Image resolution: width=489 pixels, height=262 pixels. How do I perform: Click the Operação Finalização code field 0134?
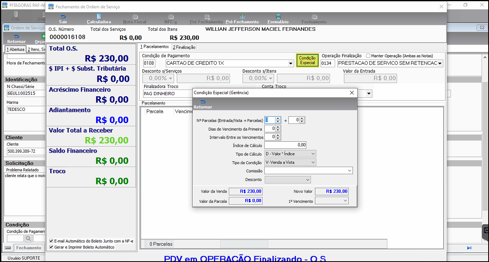[328, 63]
